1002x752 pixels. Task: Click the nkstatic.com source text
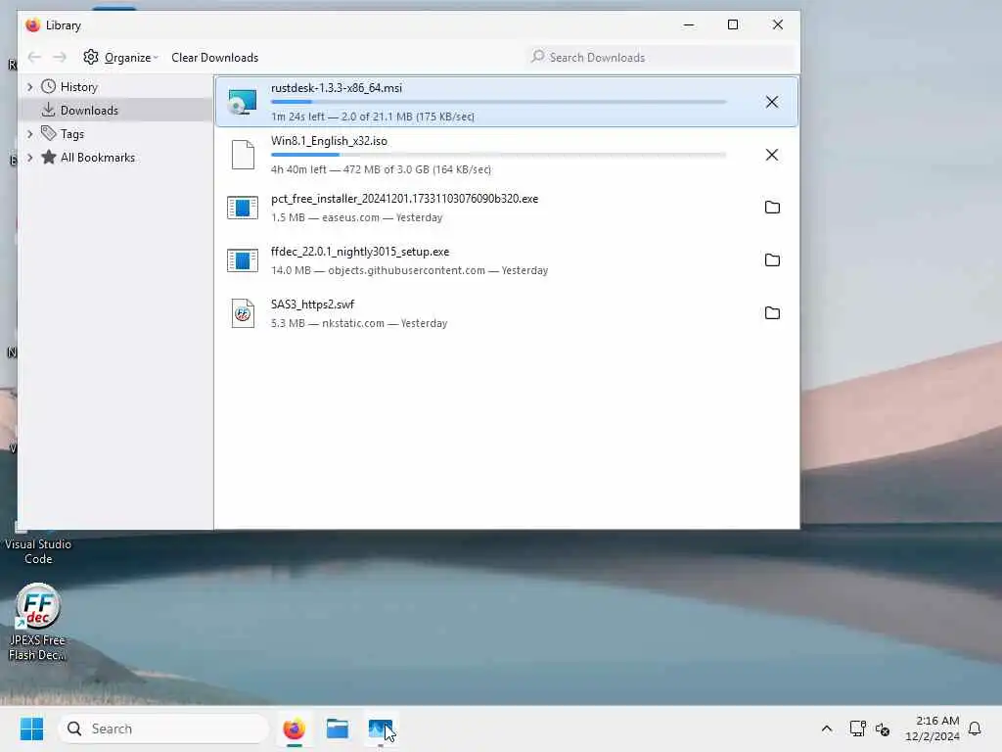(x=353, y=323)
